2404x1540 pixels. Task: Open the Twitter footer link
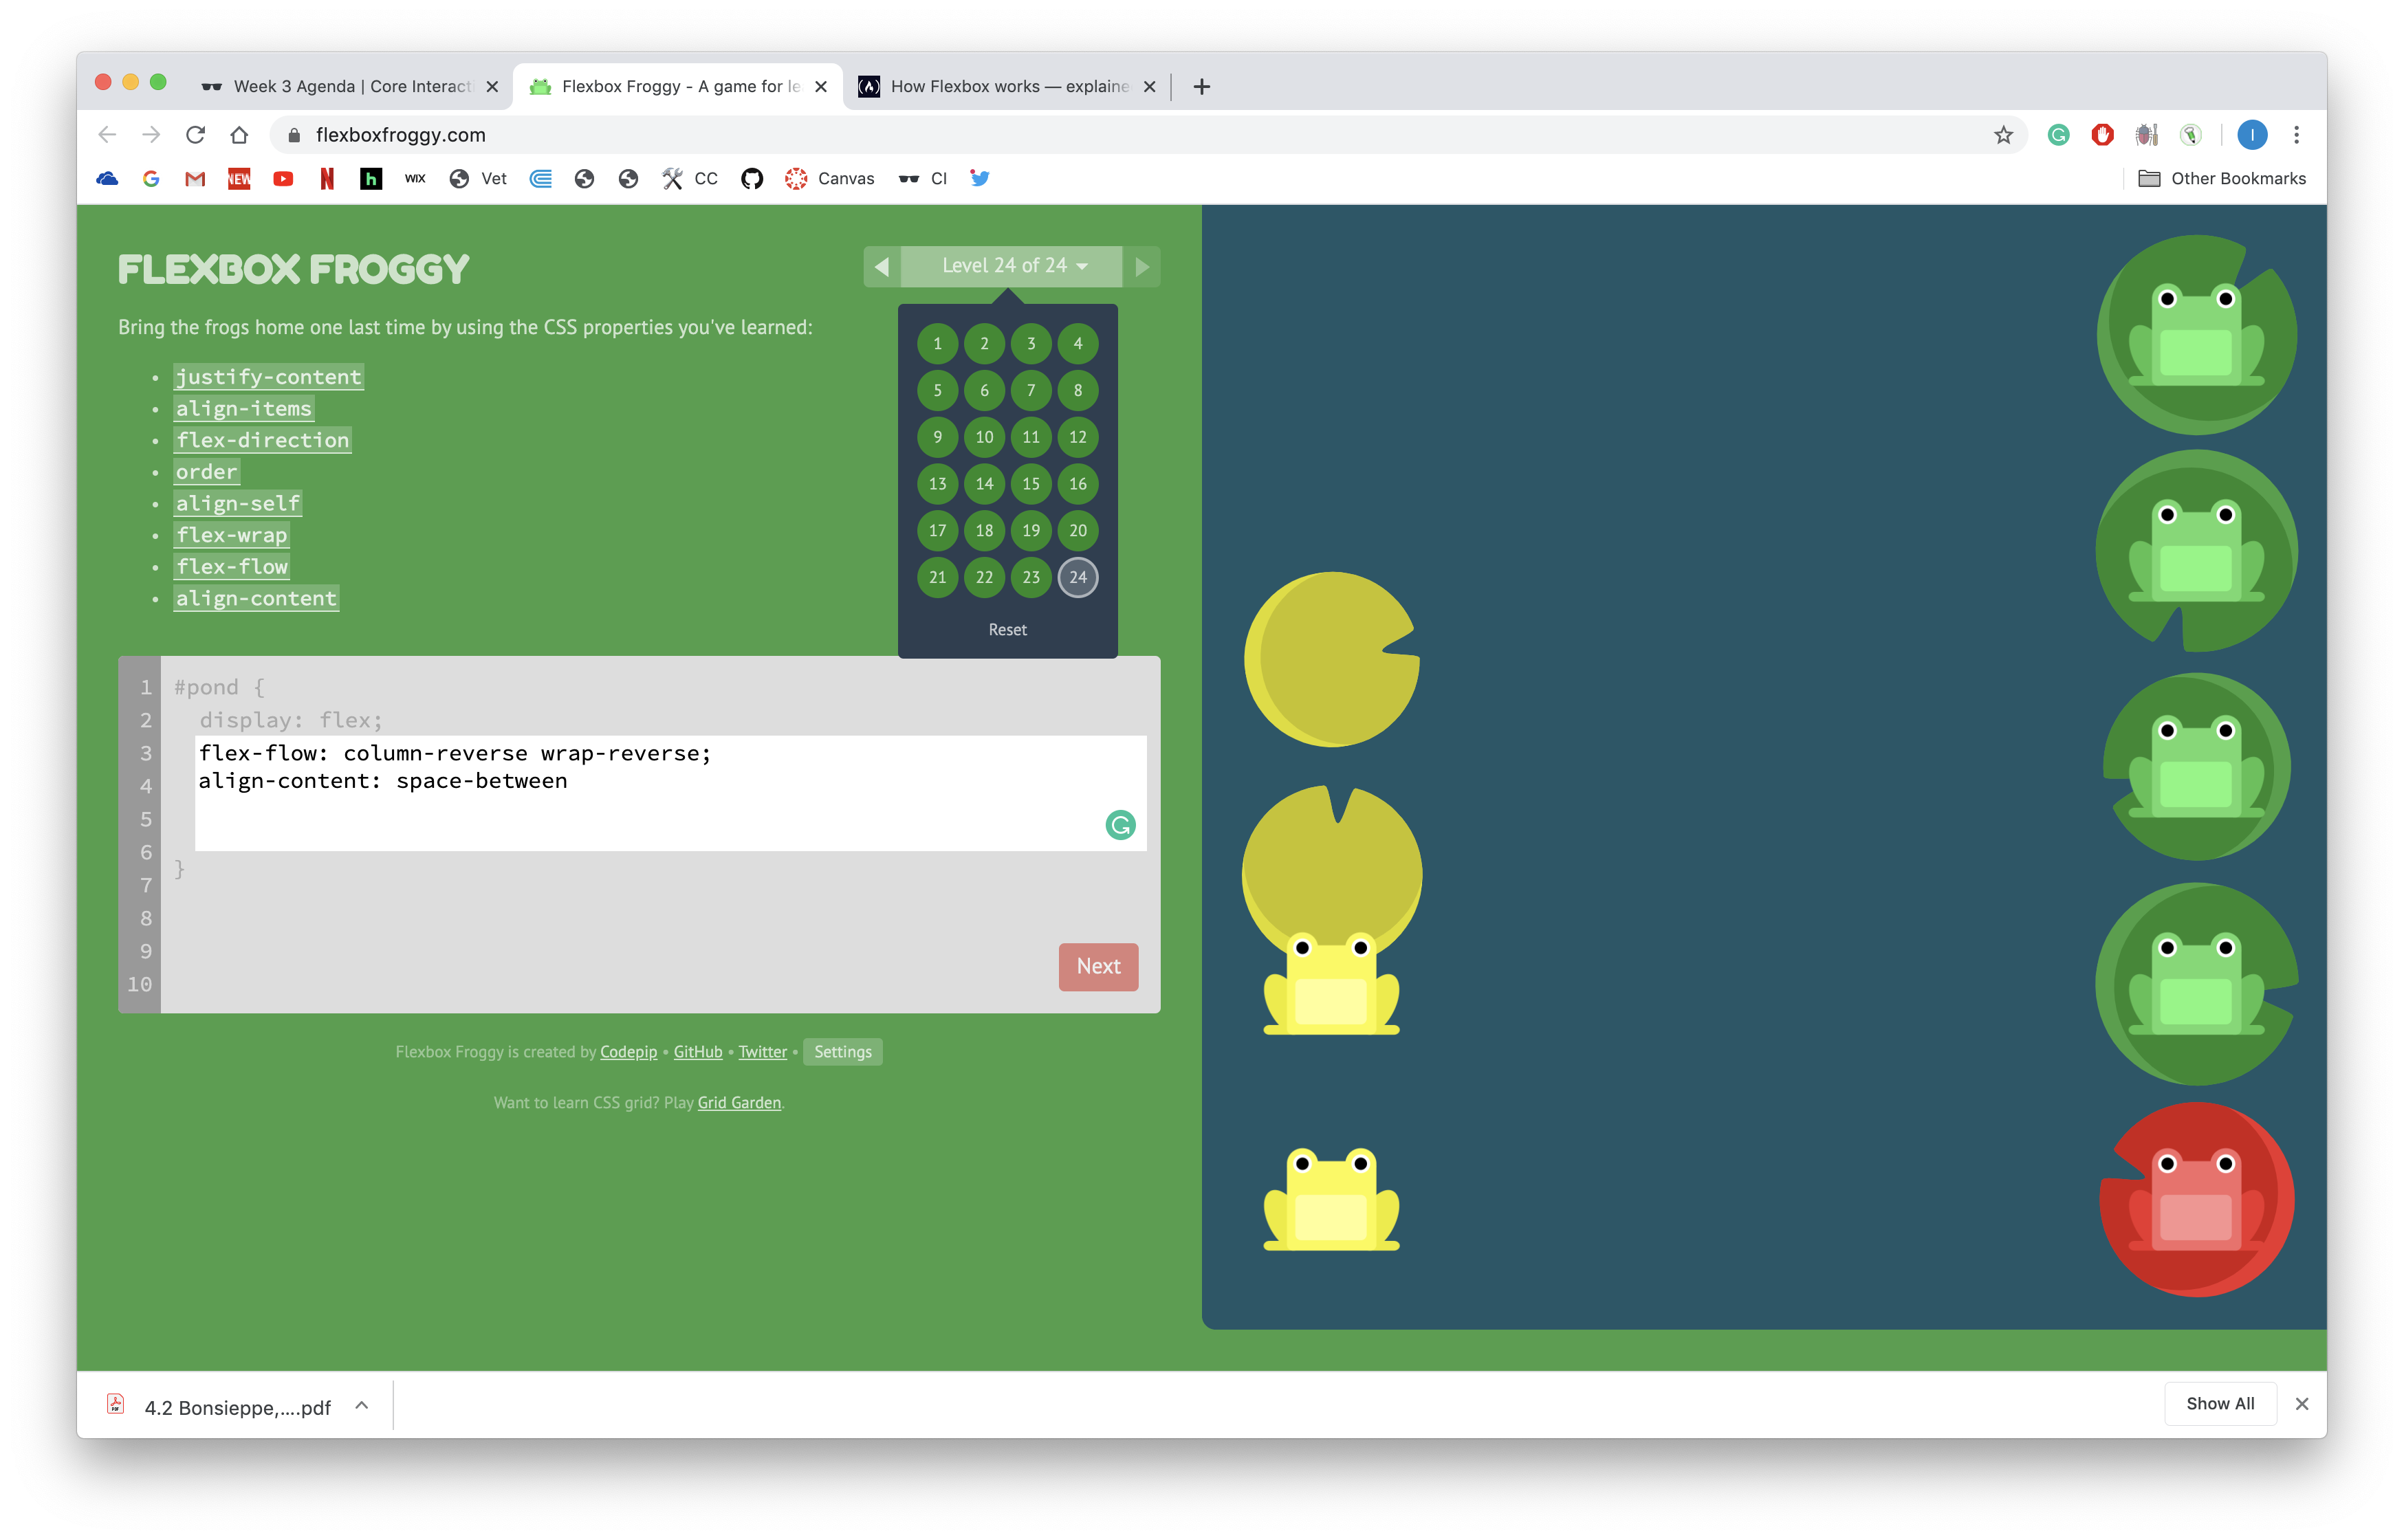[763, 1052]
